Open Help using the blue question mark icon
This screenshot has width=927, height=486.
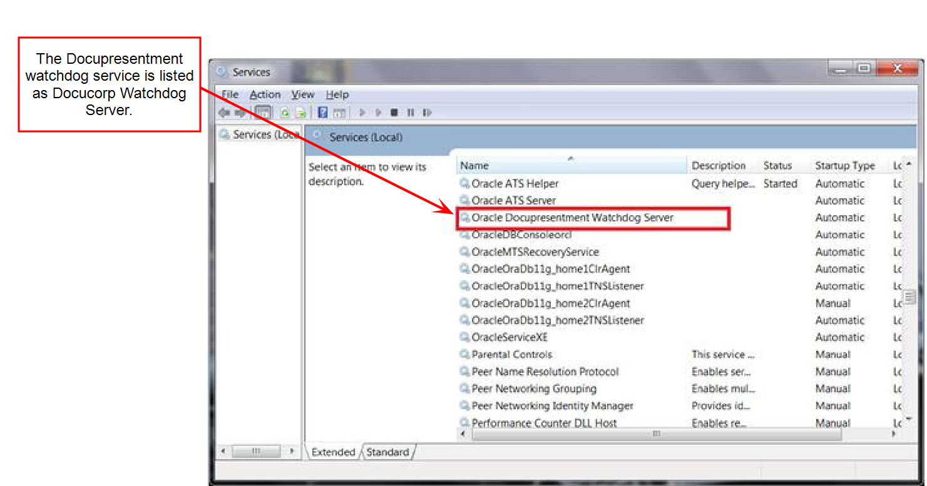[321, 113]
